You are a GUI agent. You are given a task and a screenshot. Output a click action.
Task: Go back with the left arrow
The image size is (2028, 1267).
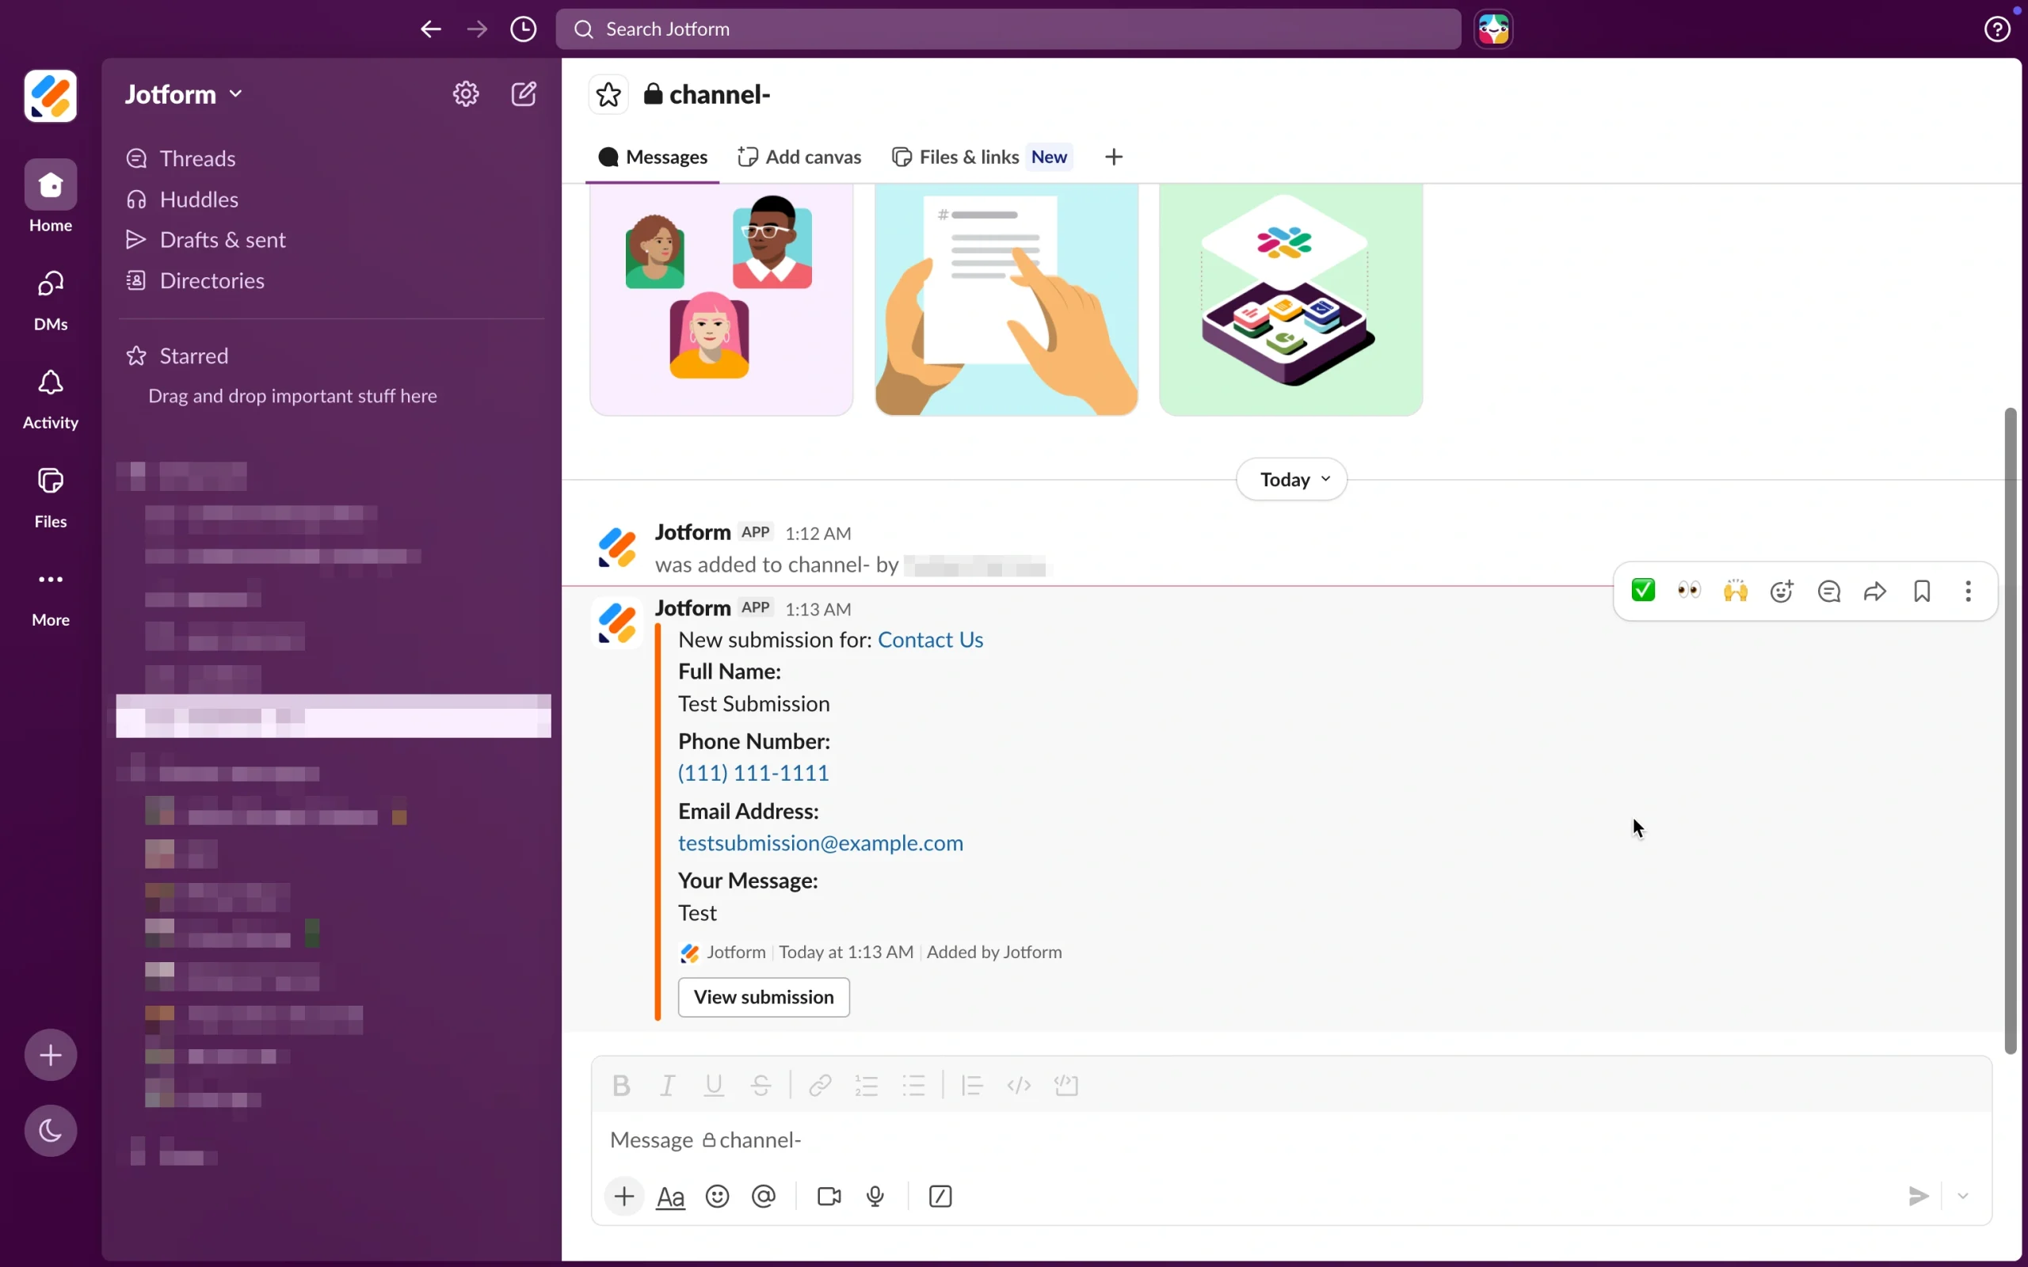click(x=431, y=29)
